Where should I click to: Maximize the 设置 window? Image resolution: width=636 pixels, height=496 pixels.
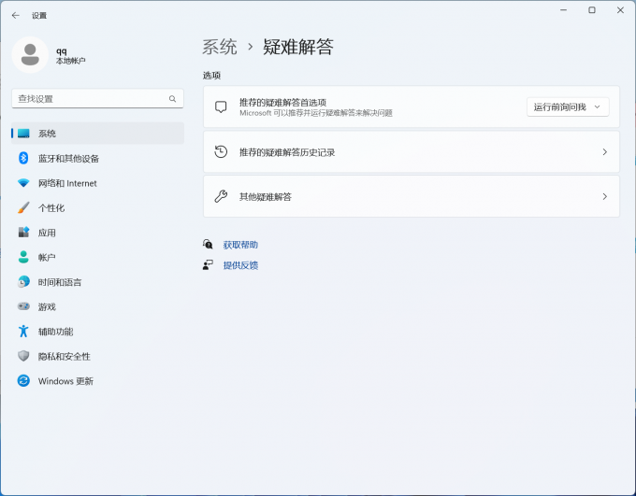point(592,10)
